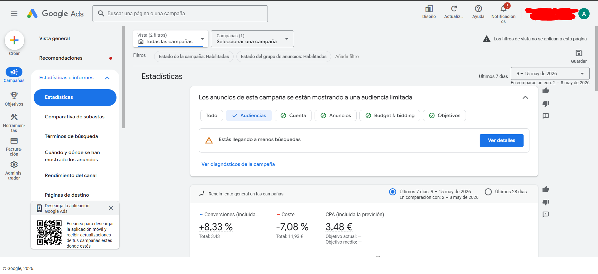Edit filter Estado de la campaña: Habilitadas
The height and width of the screenshot is (274, 598).
coord(194,57)
